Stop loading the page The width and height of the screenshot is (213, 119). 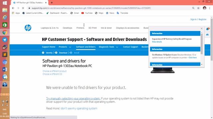click(x=23, y=8)
